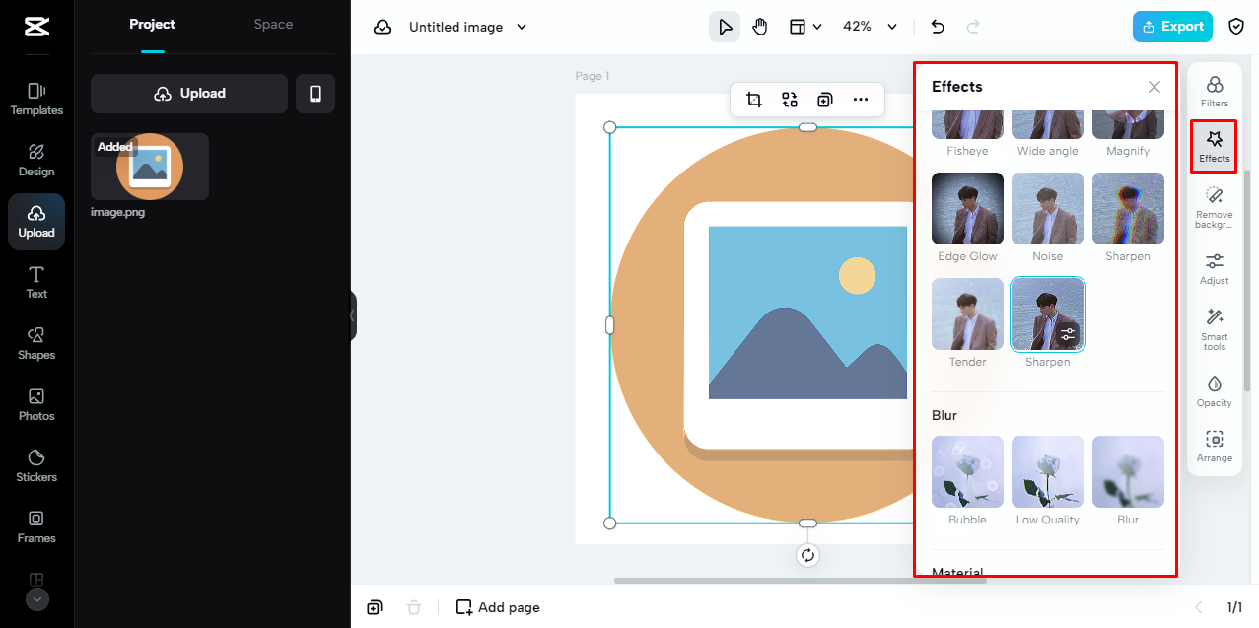The width and height of the screenshot is (1259, 628).
Task: Open the Arrange panel
Action: pos(1215,446)
